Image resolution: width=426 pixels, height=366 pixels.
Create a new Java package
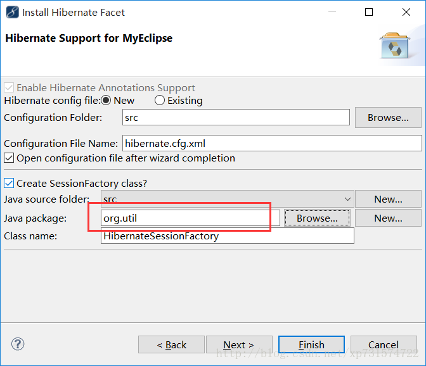tap(388, 218)
